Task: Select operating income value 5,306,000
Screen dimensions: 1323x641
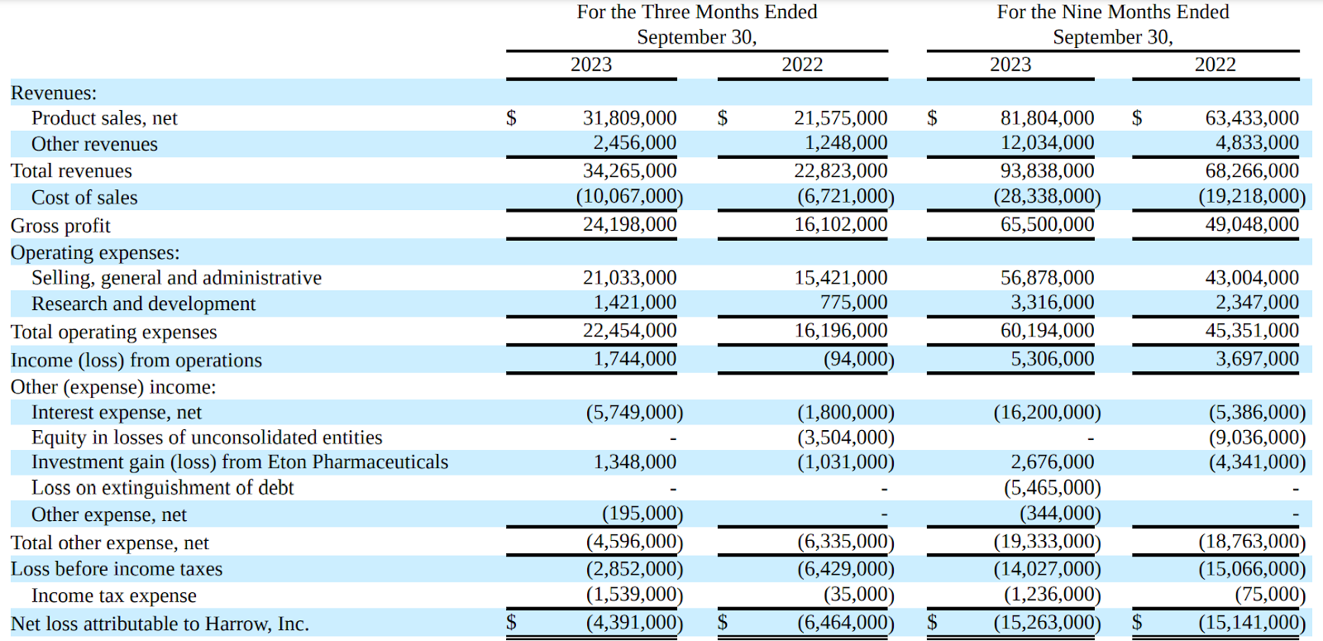Action: pos(1052,358)
